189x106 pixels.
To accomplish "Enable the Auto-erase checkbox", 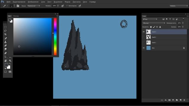I will pyautogui.click(x=67, y=6).
